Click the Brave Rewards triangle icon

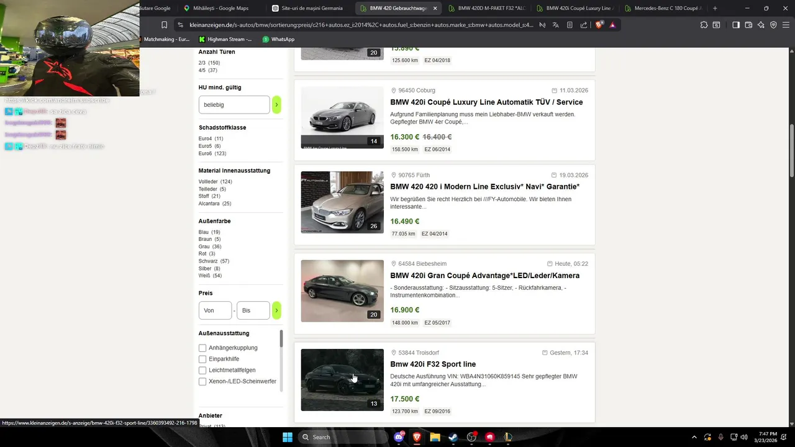[612, 25]
